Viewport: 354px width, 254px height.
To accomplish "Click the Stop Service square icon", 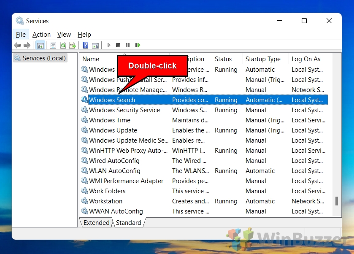I will click(118, 45).
